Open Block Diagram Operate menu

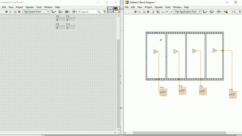coord(158,7)
